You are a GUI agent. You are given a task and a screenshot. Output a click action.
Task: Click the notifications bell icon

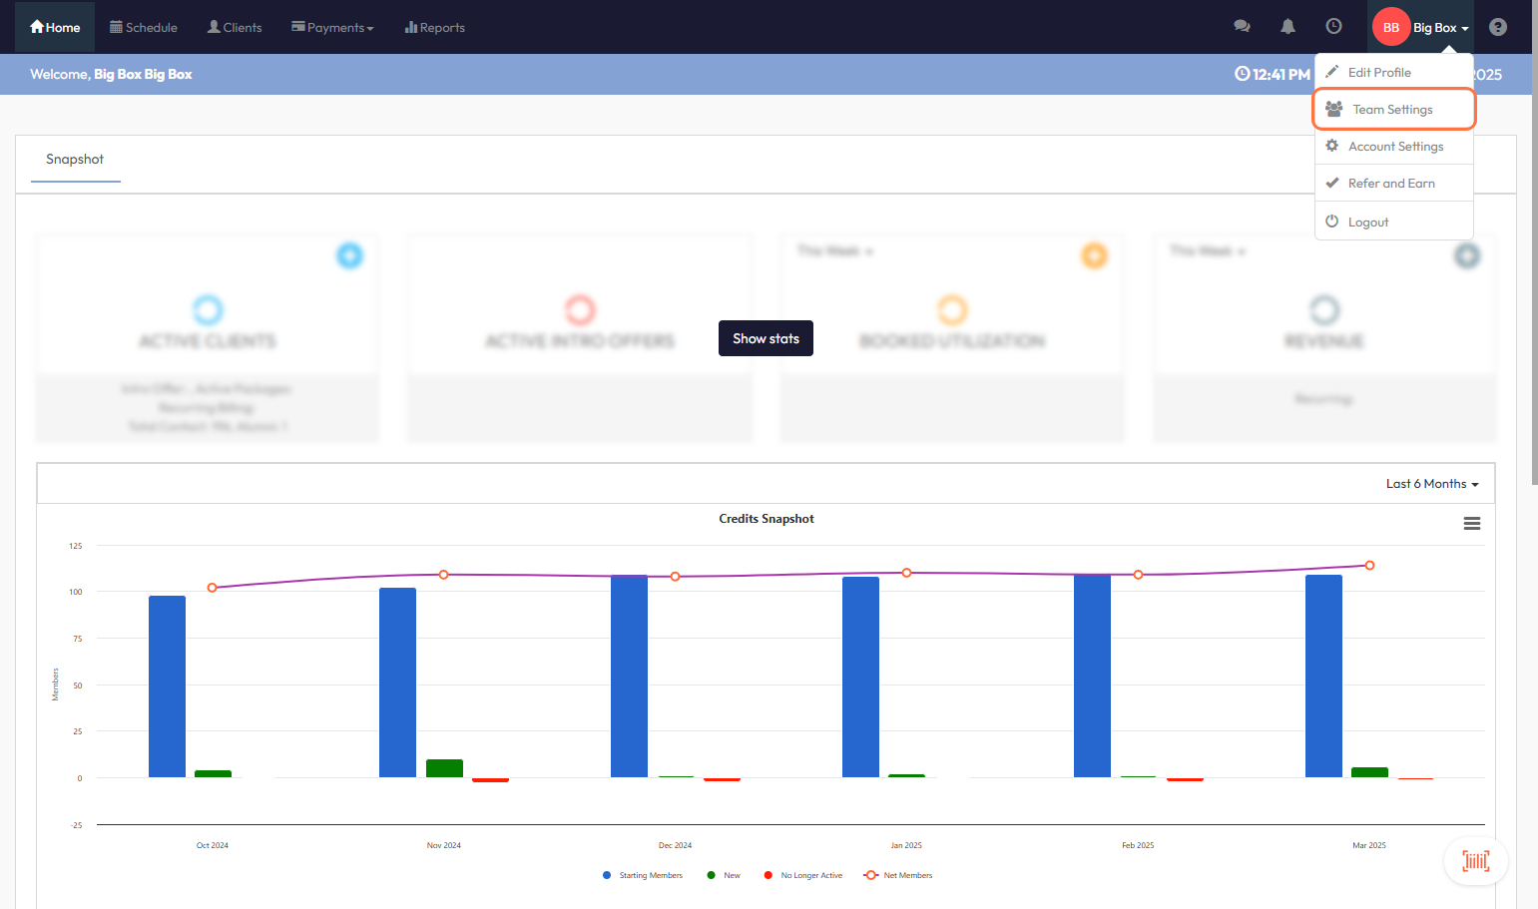[x=1287, y=27]
